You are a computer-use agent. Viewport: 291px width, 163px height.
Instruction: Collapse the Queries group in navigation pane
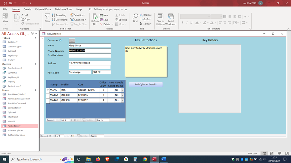pos(35,64)
